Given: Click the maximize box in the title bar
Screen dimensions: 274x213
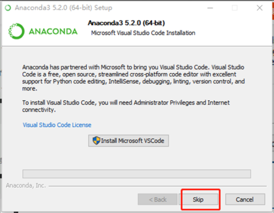Looking at the screenshot, I should click(235, 8).
